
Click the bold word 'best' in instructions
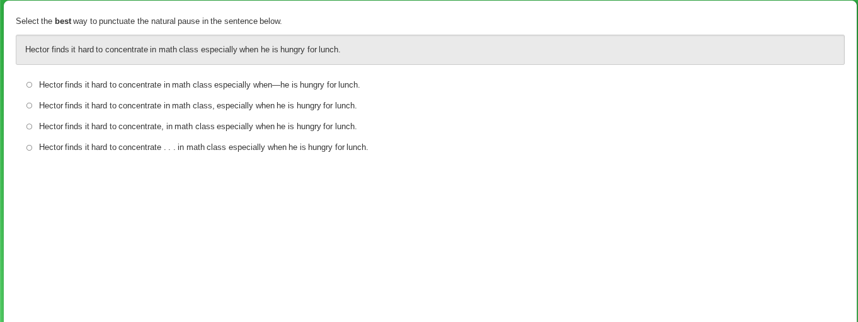coord(63,21)
